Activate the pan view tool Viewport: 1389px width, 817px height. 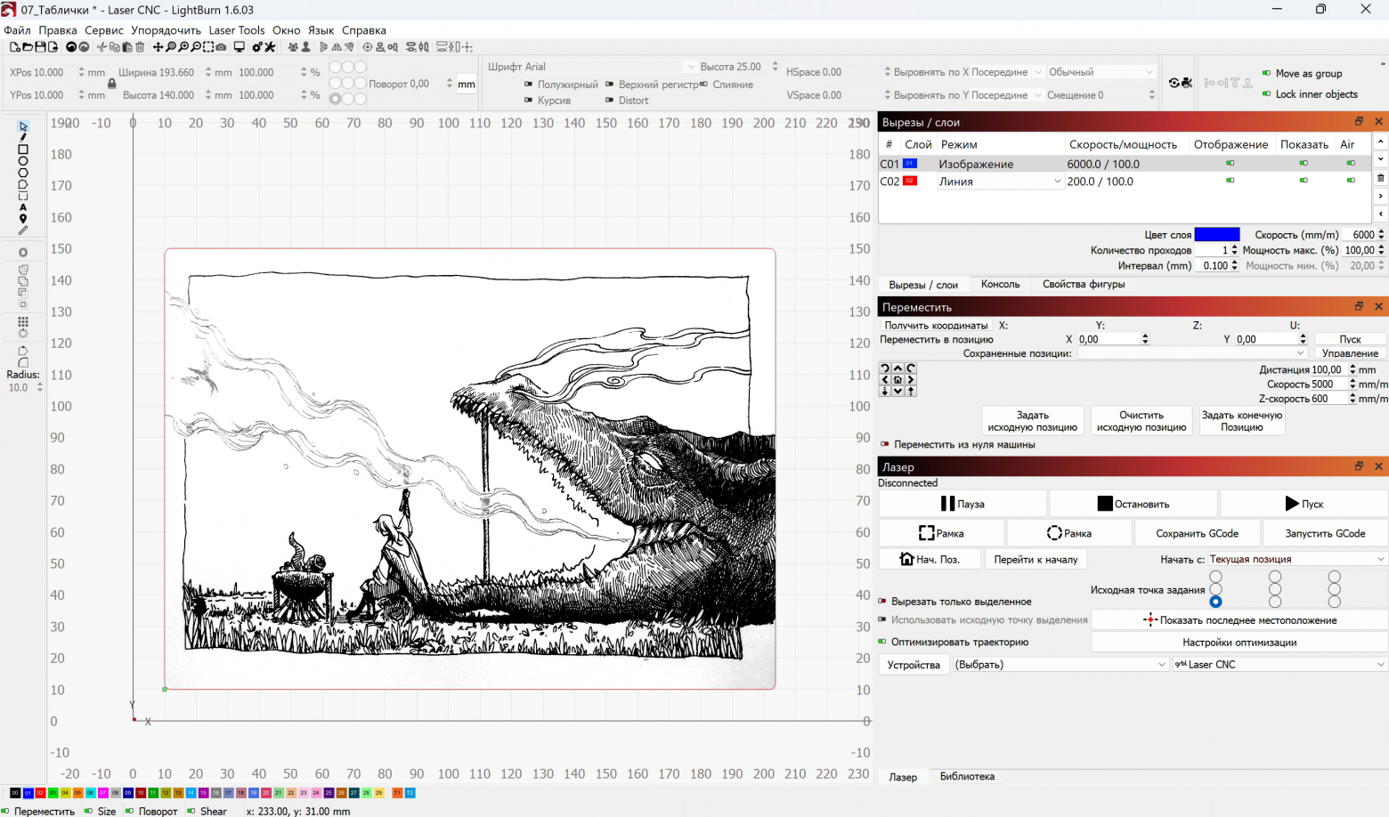(158, 47)
